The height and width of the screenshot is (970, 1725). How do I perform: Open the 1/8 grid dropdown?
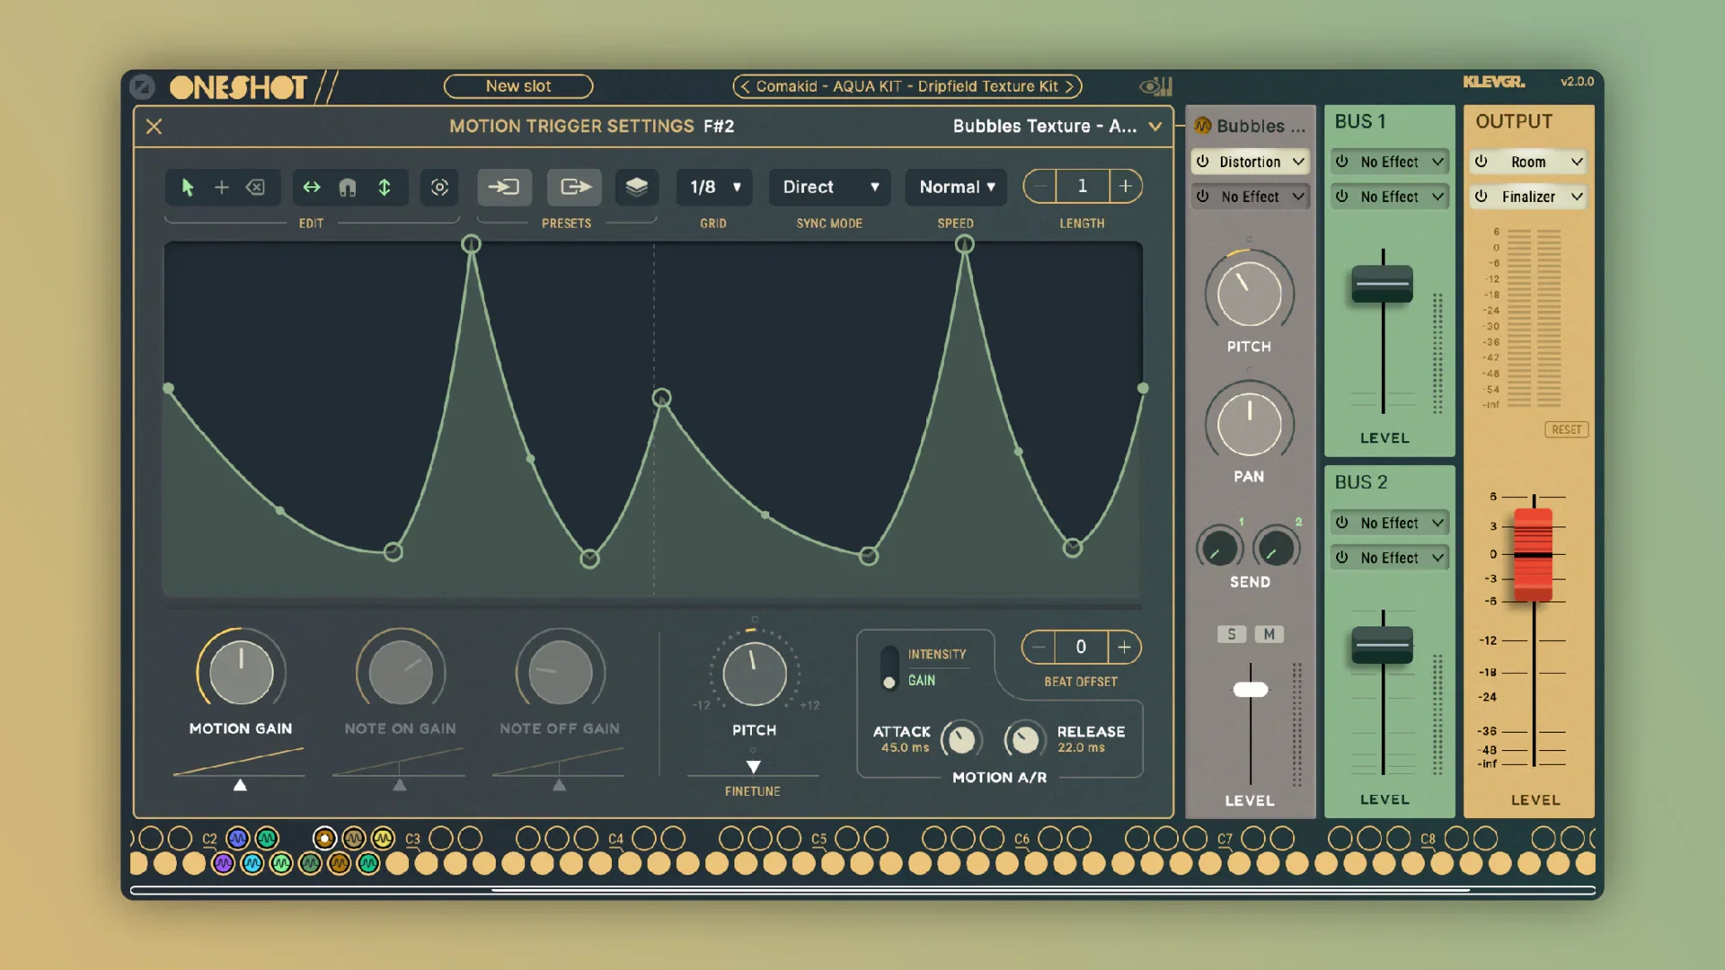(714, 187)
